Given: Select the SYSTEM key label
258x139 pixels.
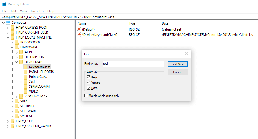Looking at the screenshot, I should pyautogui.click(x=26, y=116).
